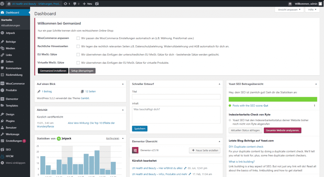The width and height of the screenshot is (324, 177).
Task: Click the WooCommerce icon in sidebar
Action: [3, 83]
